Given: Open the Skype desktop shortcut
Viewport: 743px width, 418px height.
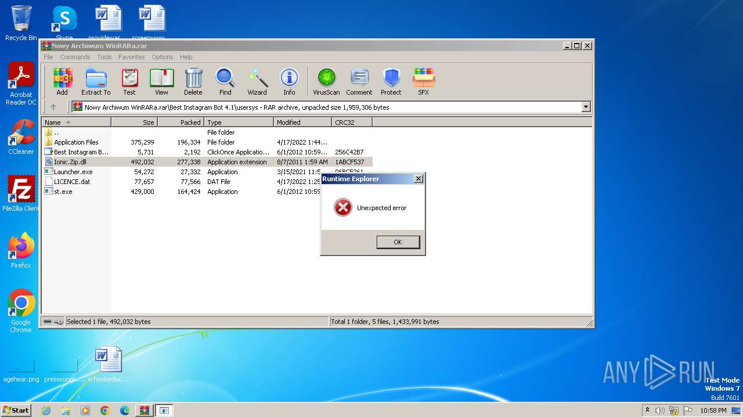Looking at the screenshot, I should (x=64, y=23).
